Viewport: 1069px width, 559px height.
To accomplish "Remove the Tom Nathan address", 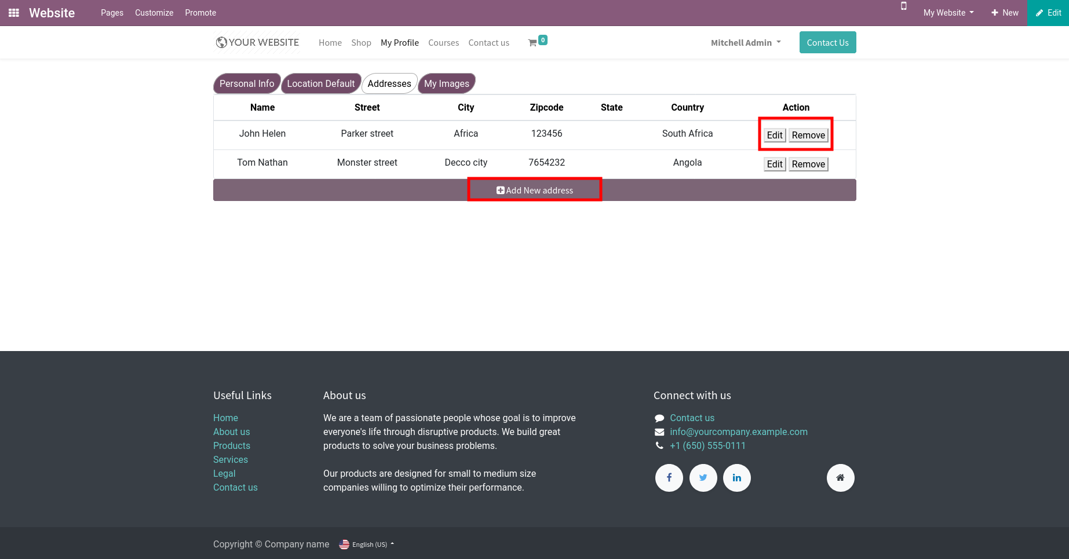I will (808, 164).
